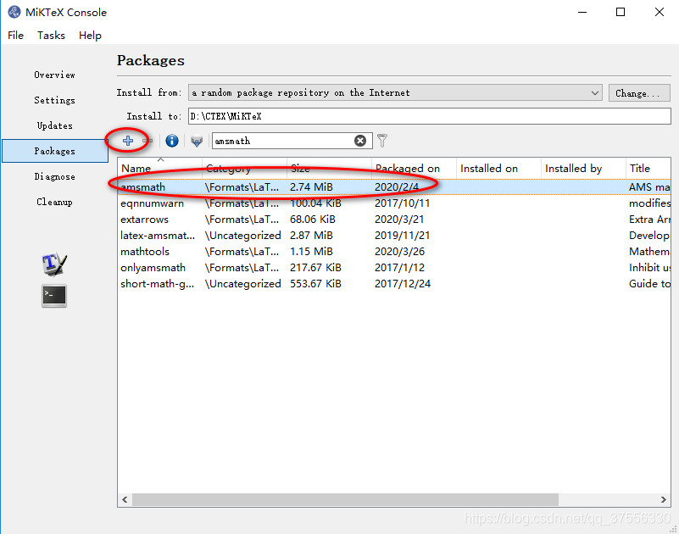Open the Tasks menu
This screenshot has width=679, height=534.
coord(51,36)
